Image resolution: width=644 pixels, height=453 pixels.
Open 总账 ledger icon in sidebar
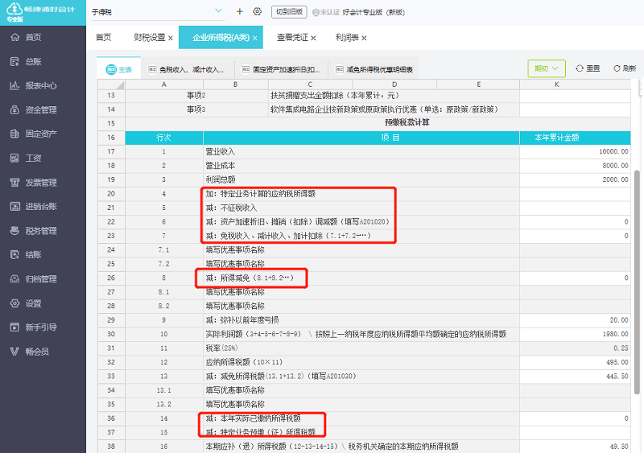click(x=14, y=62)
